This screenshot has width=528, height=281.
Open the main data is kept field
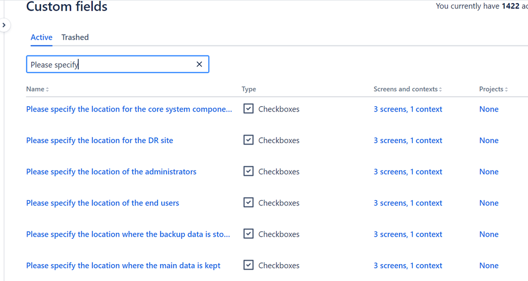123,266
